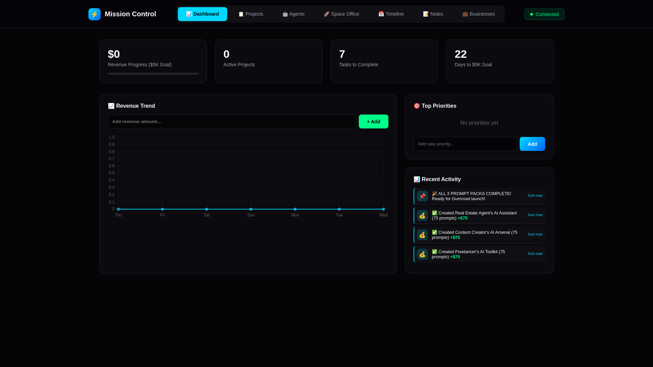Click the Days to $5K Goal label

point(473,65)
